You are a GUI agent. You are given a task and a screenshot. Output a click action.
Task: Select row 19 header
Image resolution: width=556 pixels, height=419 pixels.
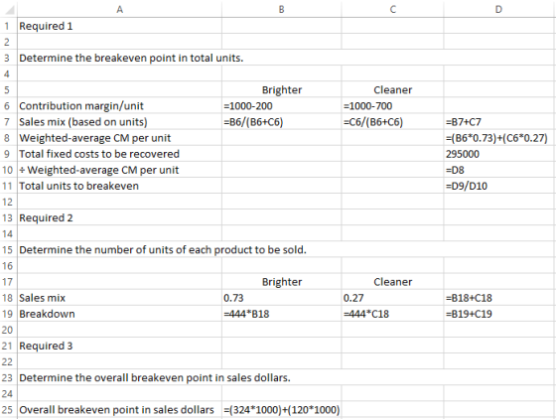[x=8, y=314]
